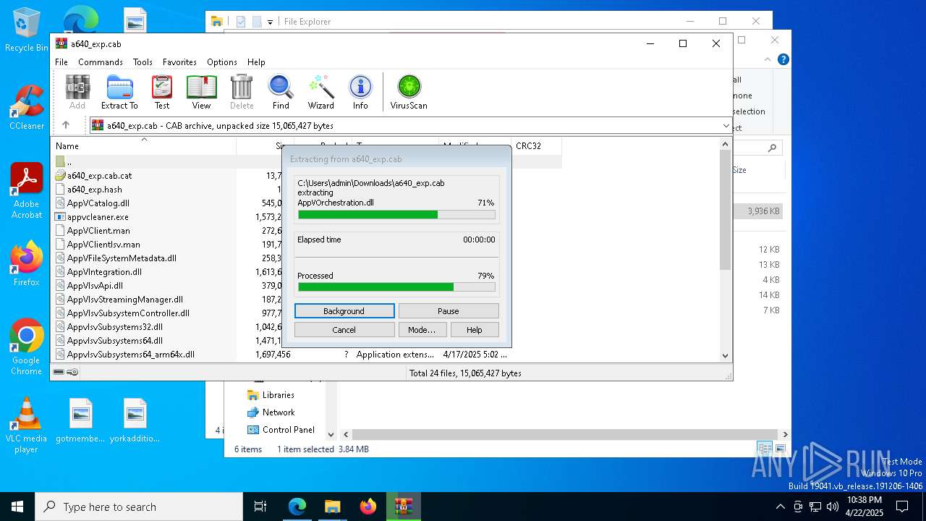
Task: Open the notification center icon
Action: [902, 507]
